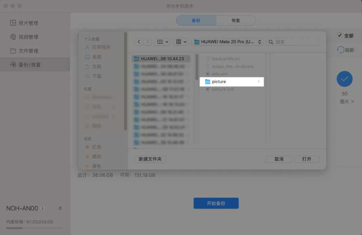
Task: Click the info.xml file icon
Action: [207, 74]
